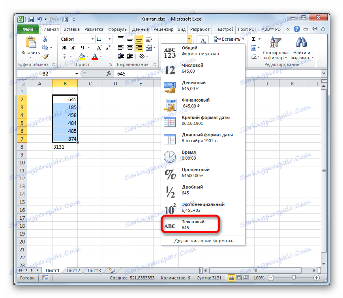Open Customize Quick Access Toolbar dropdown
This screenshot has width=343, height=298.
point(74,19)
